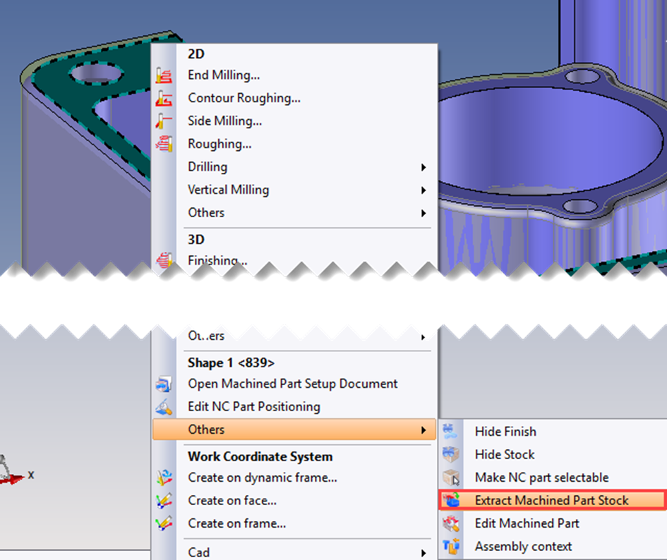Image resolution: width=667 pixels, height=560 pixels.
Task: Choose Create on face... menu entry
Action: point(232,501)
